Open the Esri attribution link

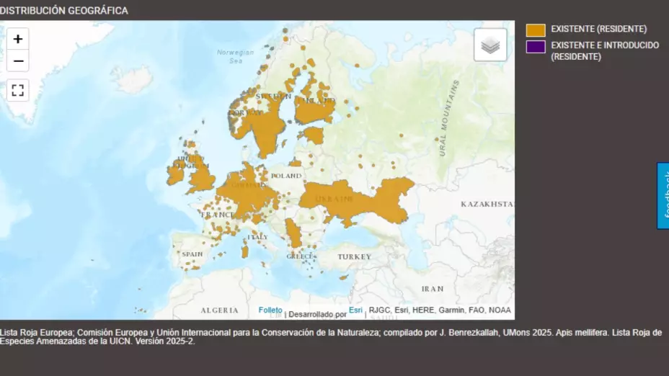pos(355,310)
